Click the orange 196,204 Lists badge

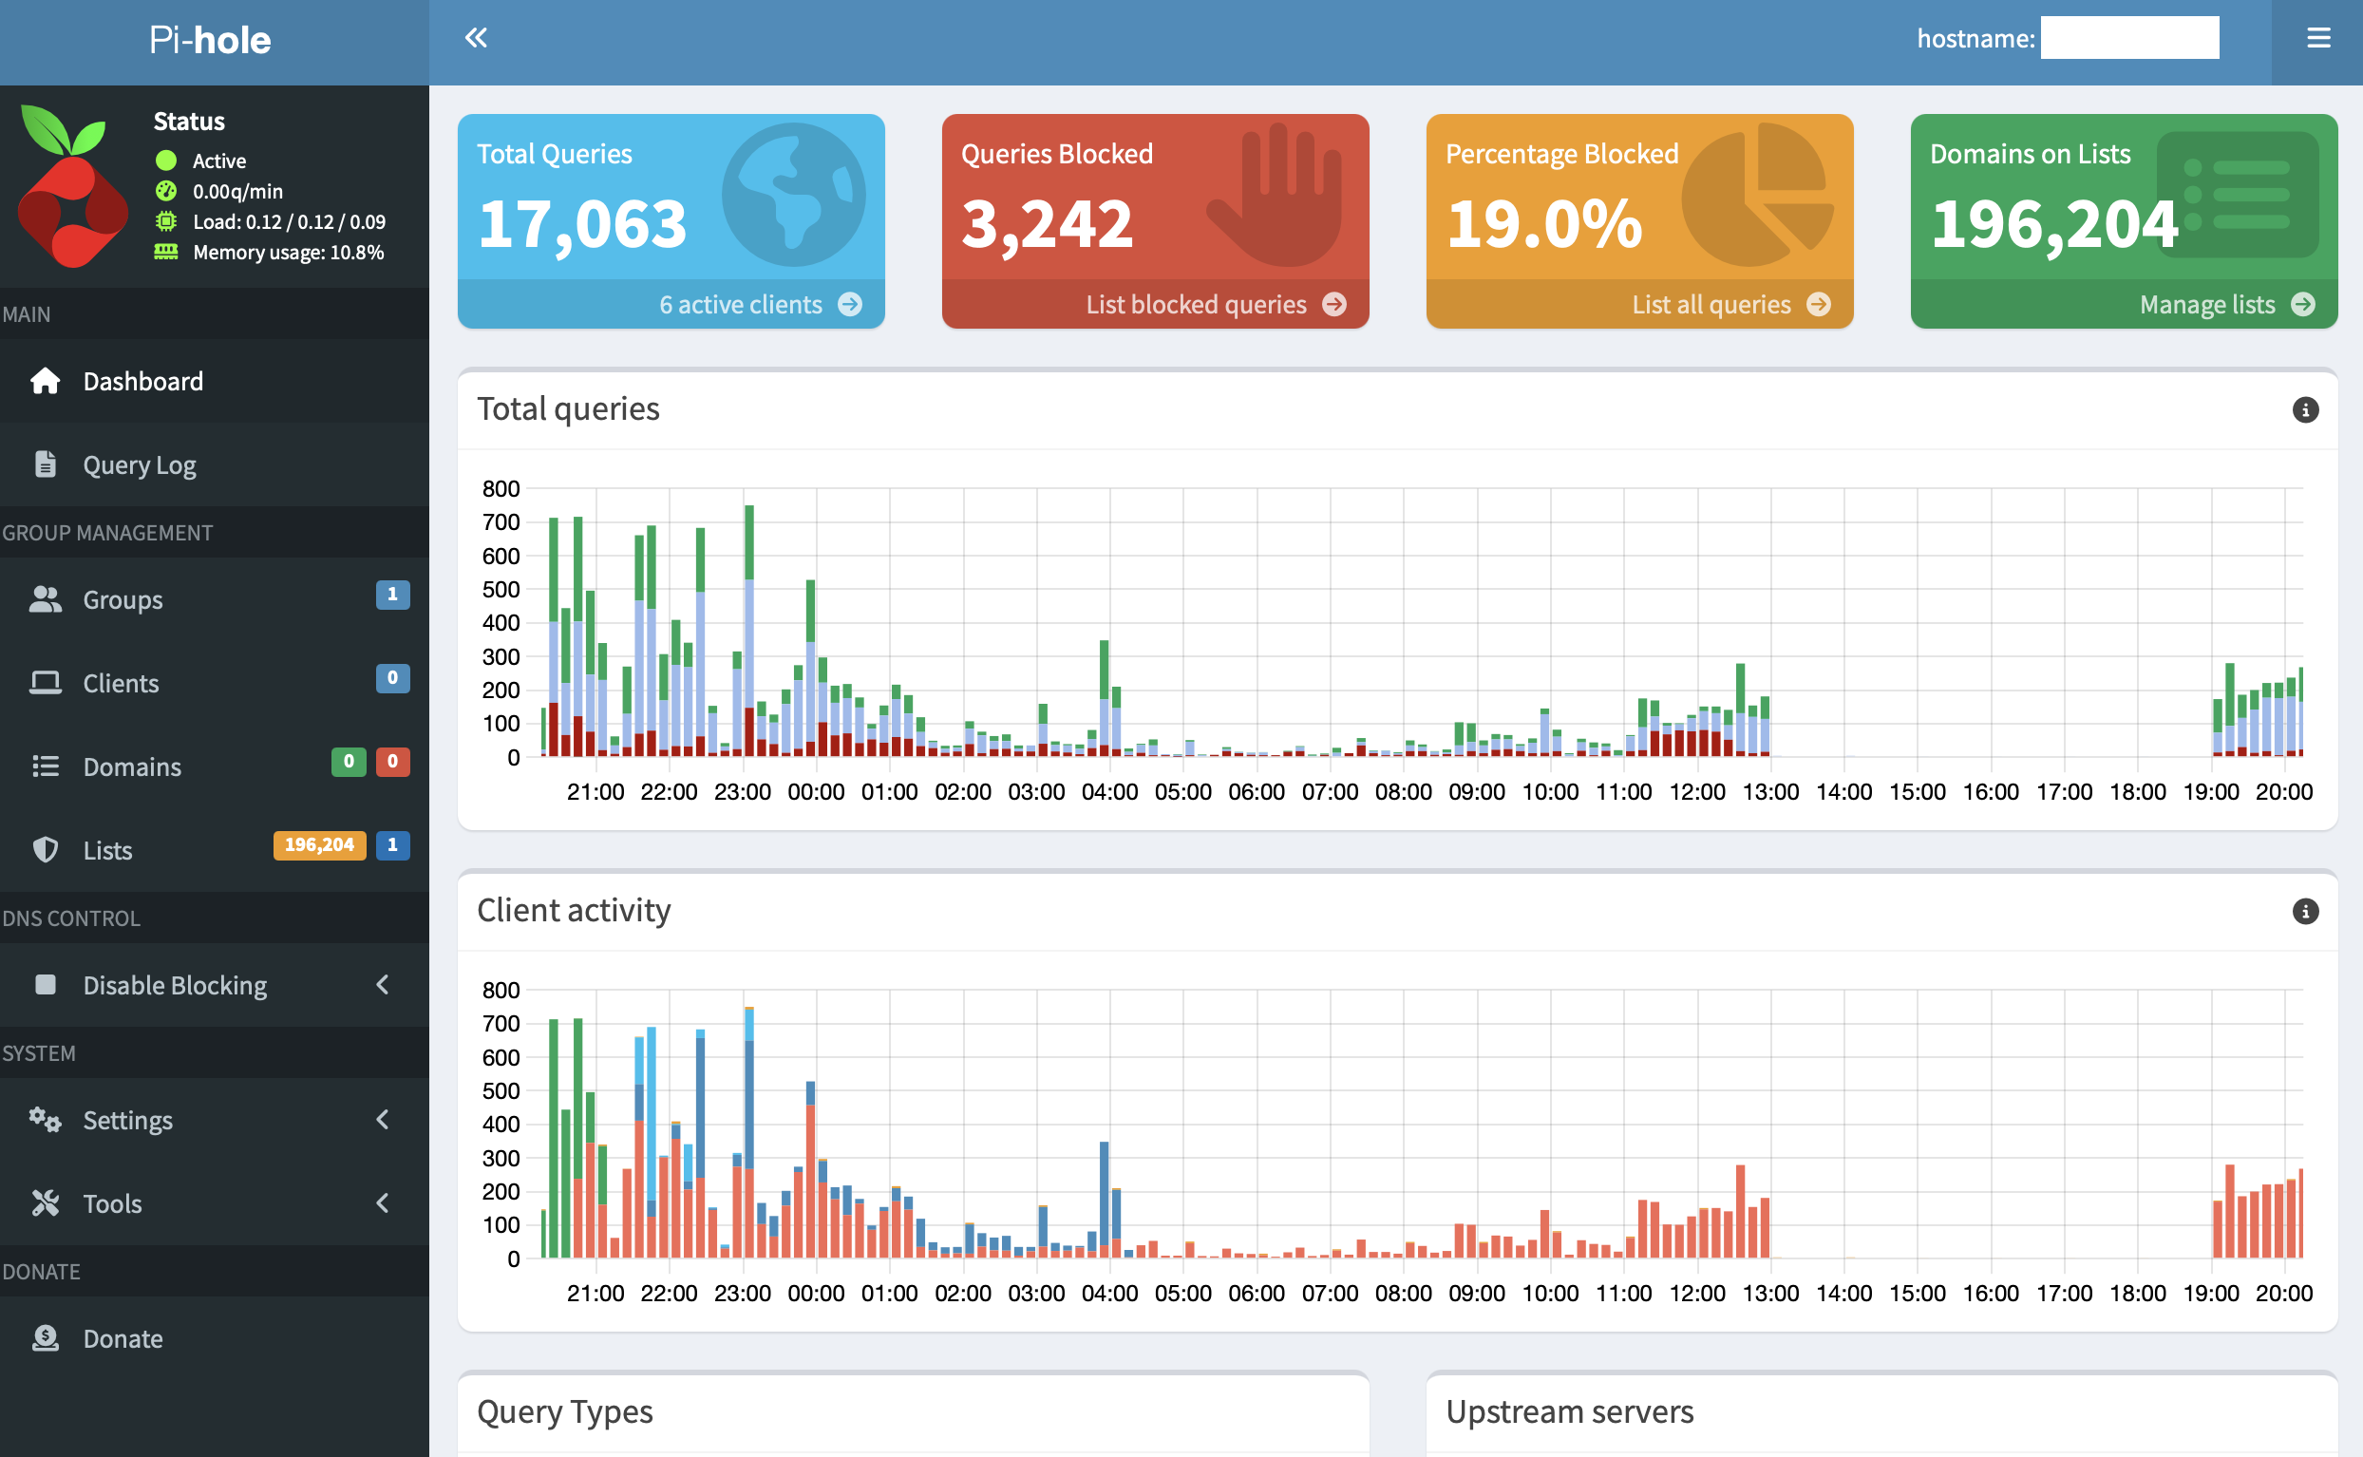[x=319, y=845]
